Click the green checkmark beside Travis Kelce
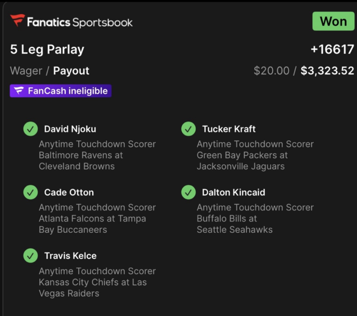 (30, 256)
